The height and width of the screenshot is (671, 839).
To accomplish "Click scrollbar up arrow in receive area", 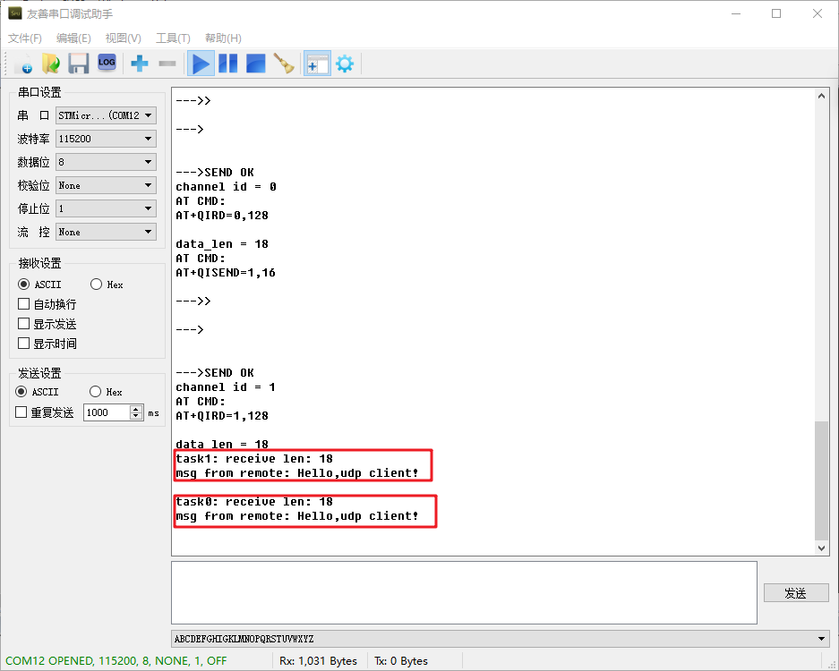I will pos(821,97).
